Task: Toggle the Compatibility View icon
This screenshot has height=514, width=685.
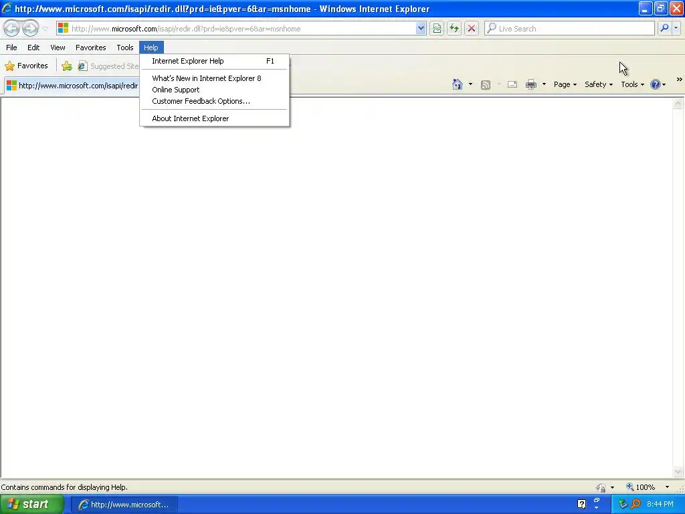Action: [436, 28]
